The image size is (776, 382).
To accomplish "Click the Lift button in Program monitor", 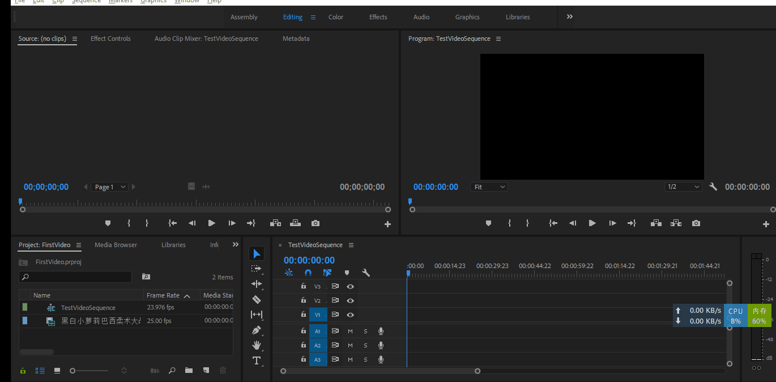I will (656, 223).
